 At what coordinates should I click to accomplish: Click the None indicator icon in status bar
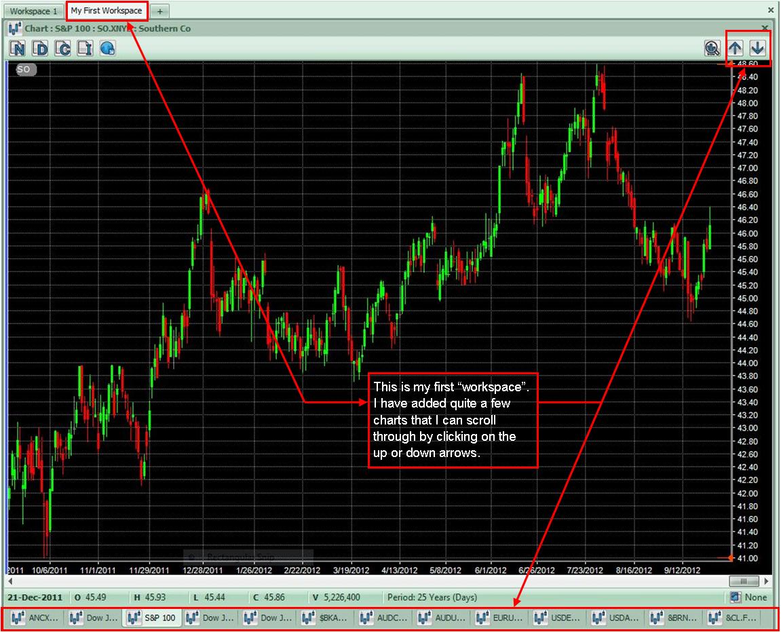coord(734,597)
